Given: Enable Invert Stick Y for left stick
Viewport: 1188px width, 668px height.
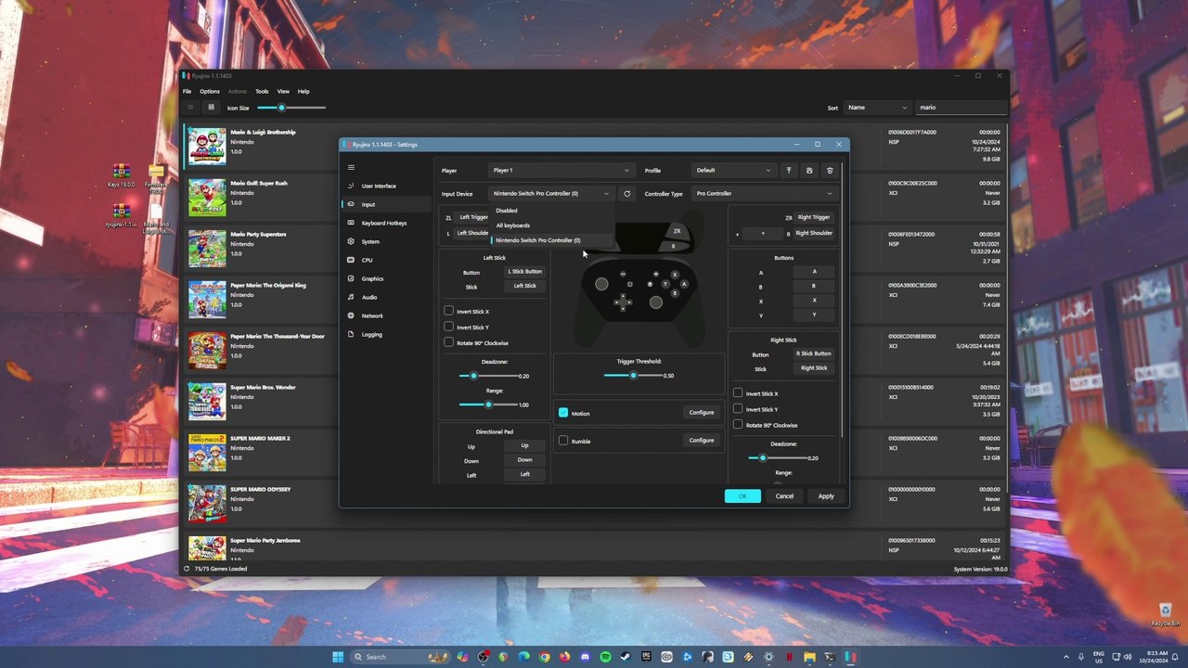Looking at the screenshot, I should pos(449,327).
